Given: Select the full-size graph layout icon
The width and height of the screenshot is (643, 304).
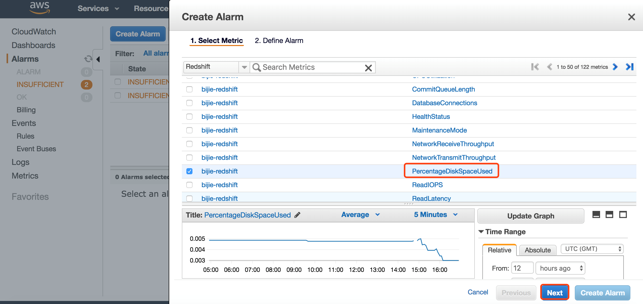Looking at the screenshot, I should point(623,215).
